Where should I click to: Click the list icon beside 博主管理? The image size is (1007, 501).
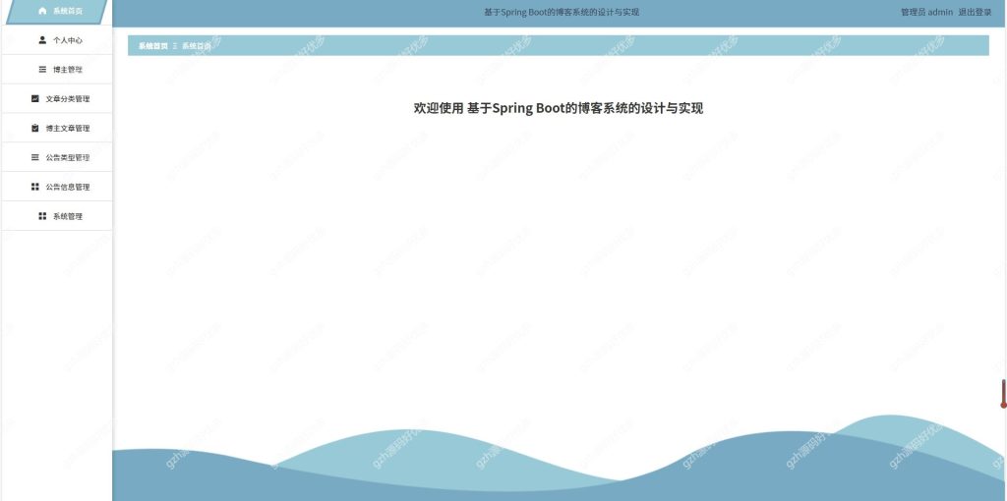(x=42, y=70)
